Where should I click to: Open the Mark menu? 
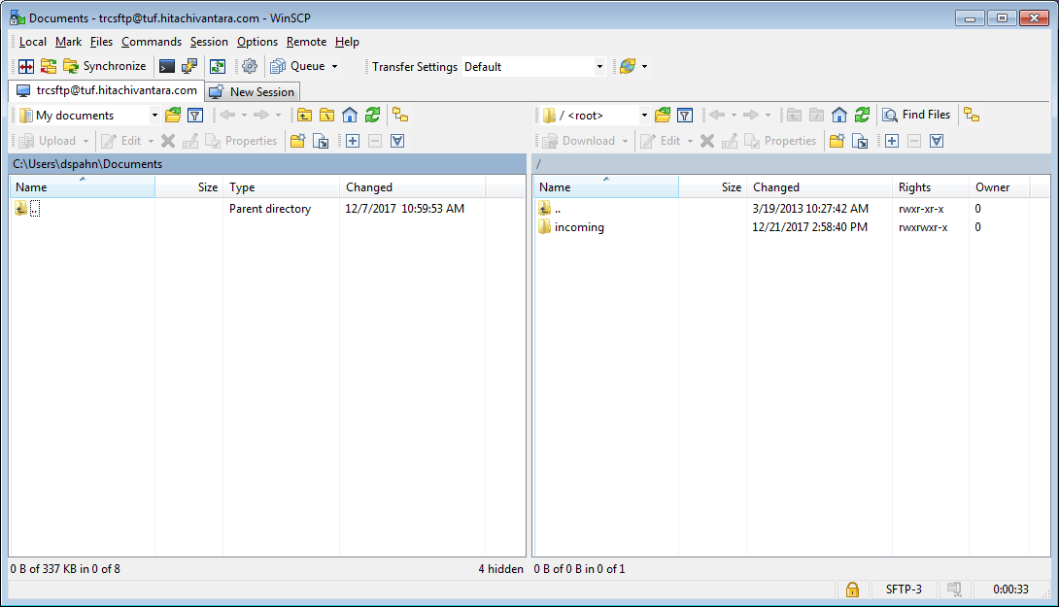[x=68, y=42]
